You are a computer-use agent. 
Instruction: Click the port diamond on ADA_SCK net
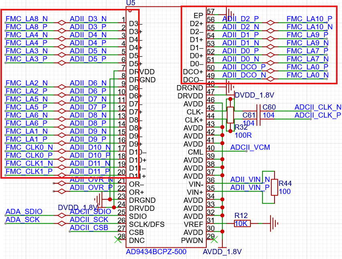pyautogui.click(x=62, y=223)
